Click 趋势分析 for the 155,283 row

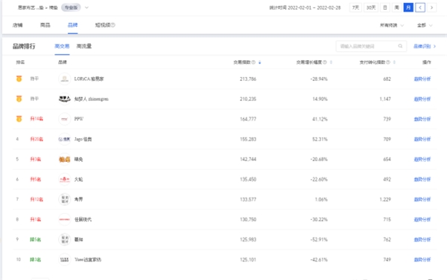pos(422,139)
